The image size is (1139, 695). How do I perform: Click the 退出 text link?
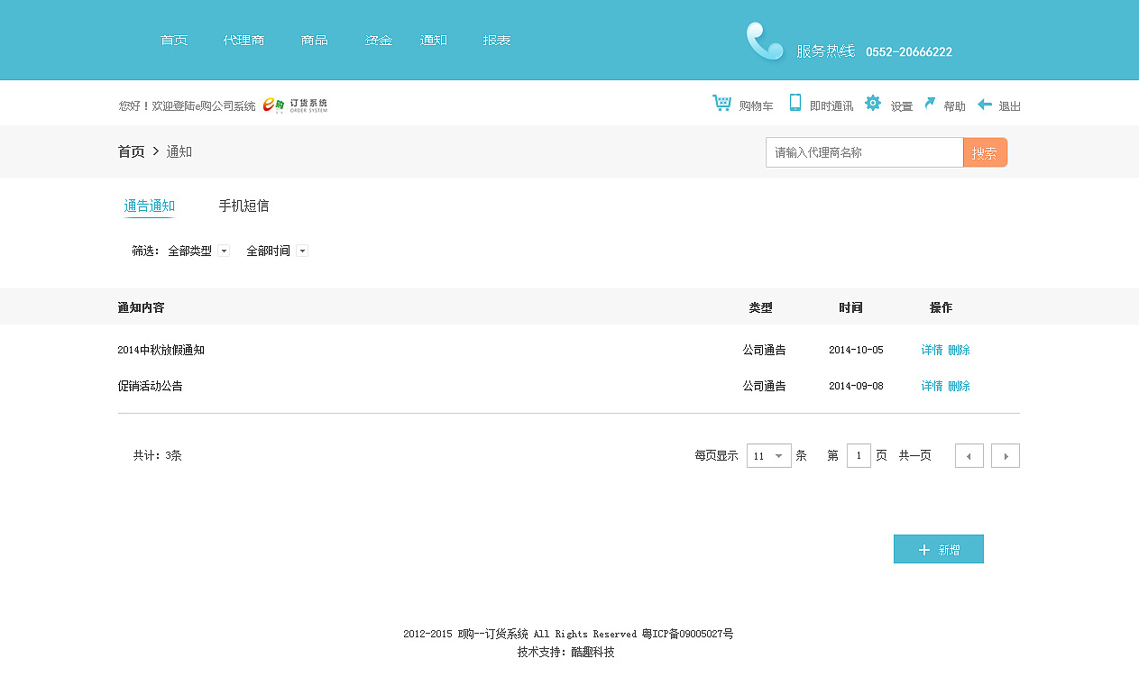(1010, 106)
